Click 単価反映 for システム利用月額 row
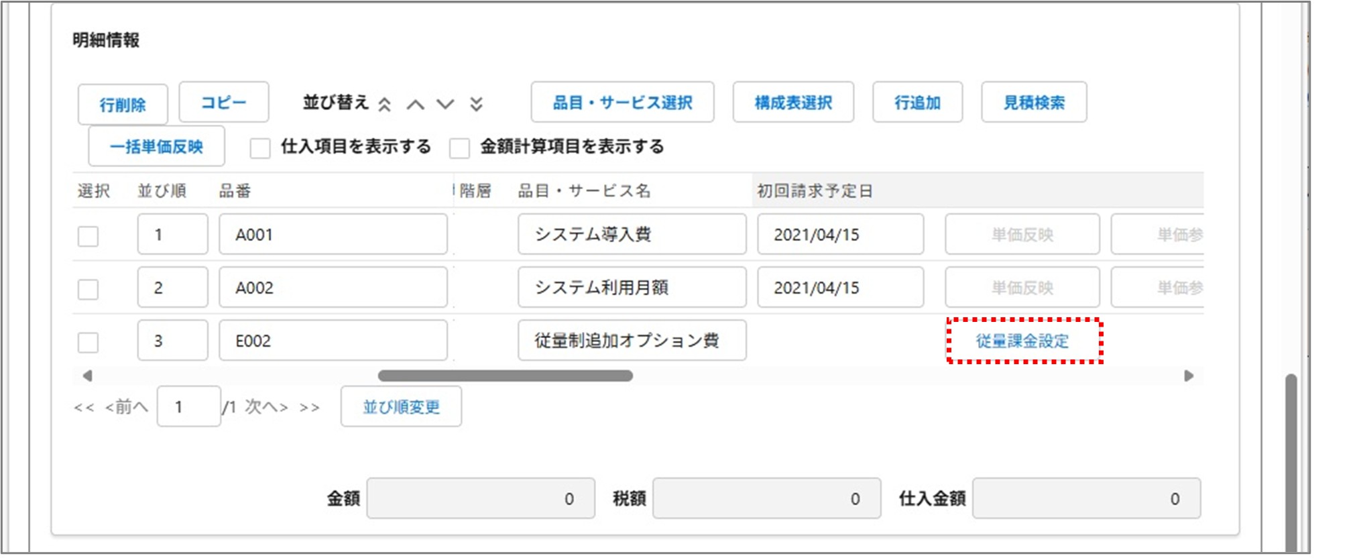Image resolution: width=1359 pixels, height=558 pixels. point(1022,287)
